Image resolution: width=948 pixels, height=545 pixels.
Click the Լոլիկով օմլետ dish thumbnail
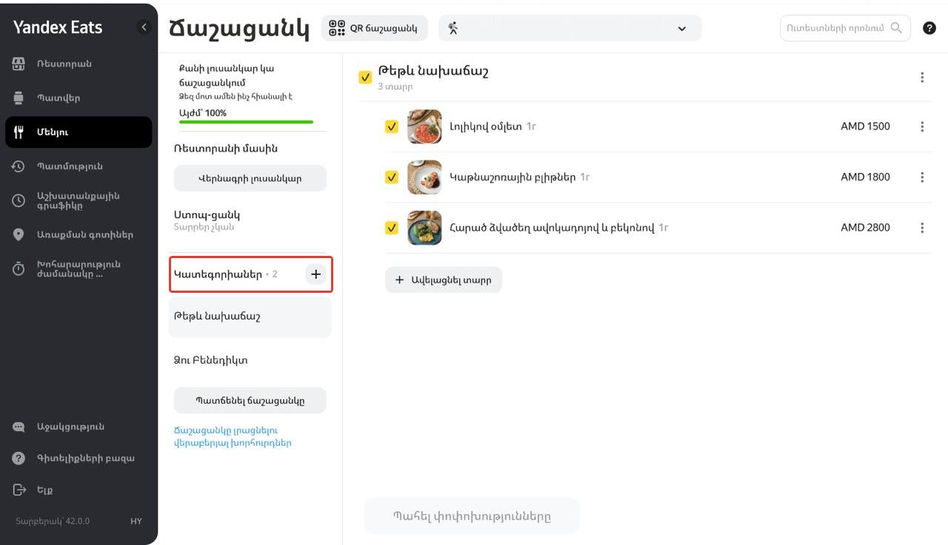click(424, 126)
